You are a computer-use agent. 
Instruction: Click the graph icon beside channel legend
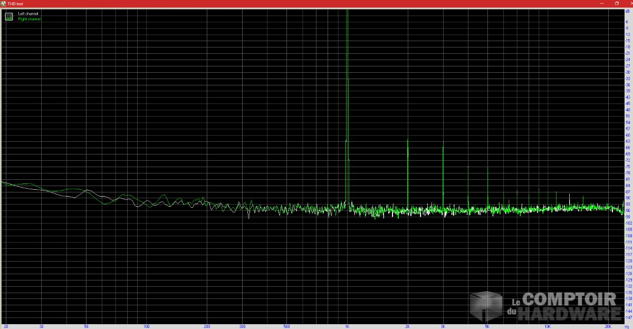[x=9, y=16]
